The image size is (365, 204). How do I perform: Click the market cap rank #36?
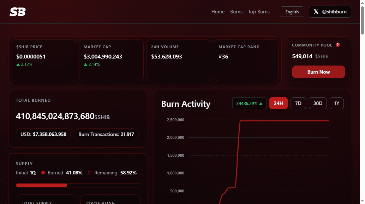click(223, 56)
